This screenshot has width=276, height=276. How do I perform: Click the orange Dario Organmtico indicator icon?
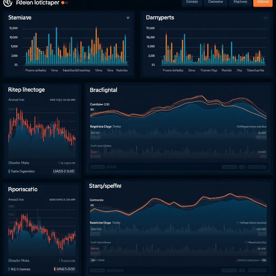click(9, 171)
